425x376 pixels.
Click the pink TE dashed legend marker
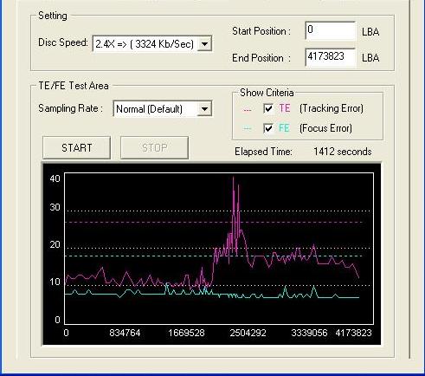click(248, 110)
